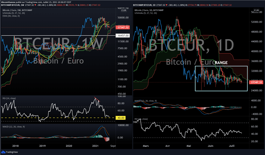
Task: Click the RSI label in the daily chart pane
Action: click(141, 119)
